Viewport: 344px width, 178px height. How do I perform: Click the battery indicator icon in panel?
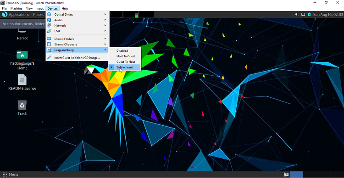click(x=309, y=15)
